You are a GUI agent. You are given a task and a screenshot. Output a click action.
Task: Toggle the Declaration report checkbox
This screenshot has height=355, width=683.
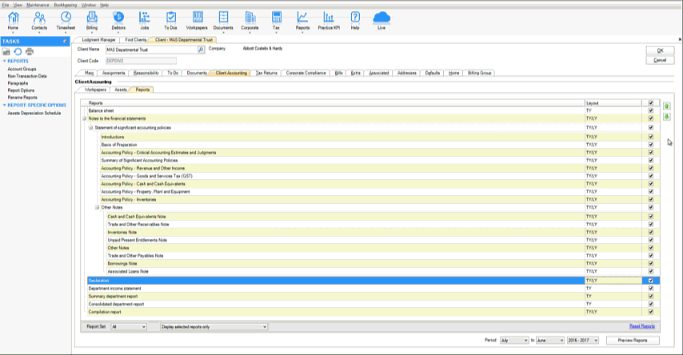[x=651, y=281]
